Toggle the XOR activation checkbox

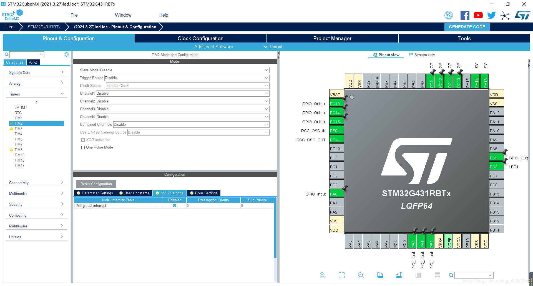pyautogui.click(x=83, y=140)
